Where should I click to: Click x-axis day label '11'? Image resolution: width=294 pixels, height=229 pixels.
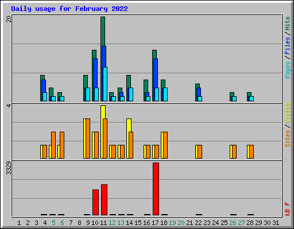[103, 223]
